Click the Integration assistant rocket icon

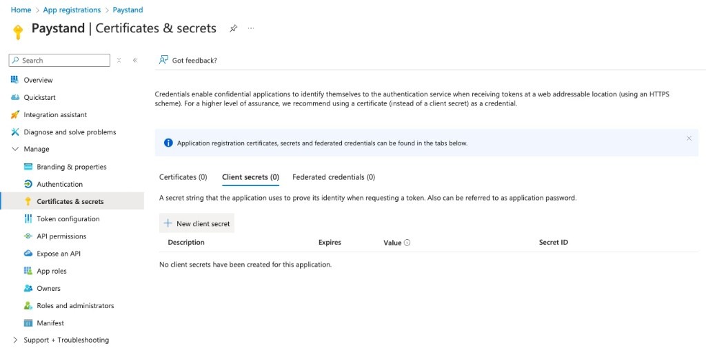[15, 115]
